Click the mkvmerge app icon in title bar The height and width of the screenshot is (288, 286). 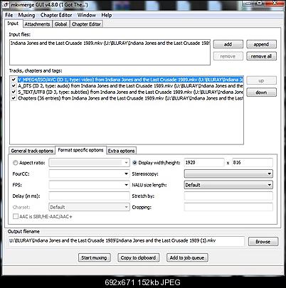click(x=6, y=4)
